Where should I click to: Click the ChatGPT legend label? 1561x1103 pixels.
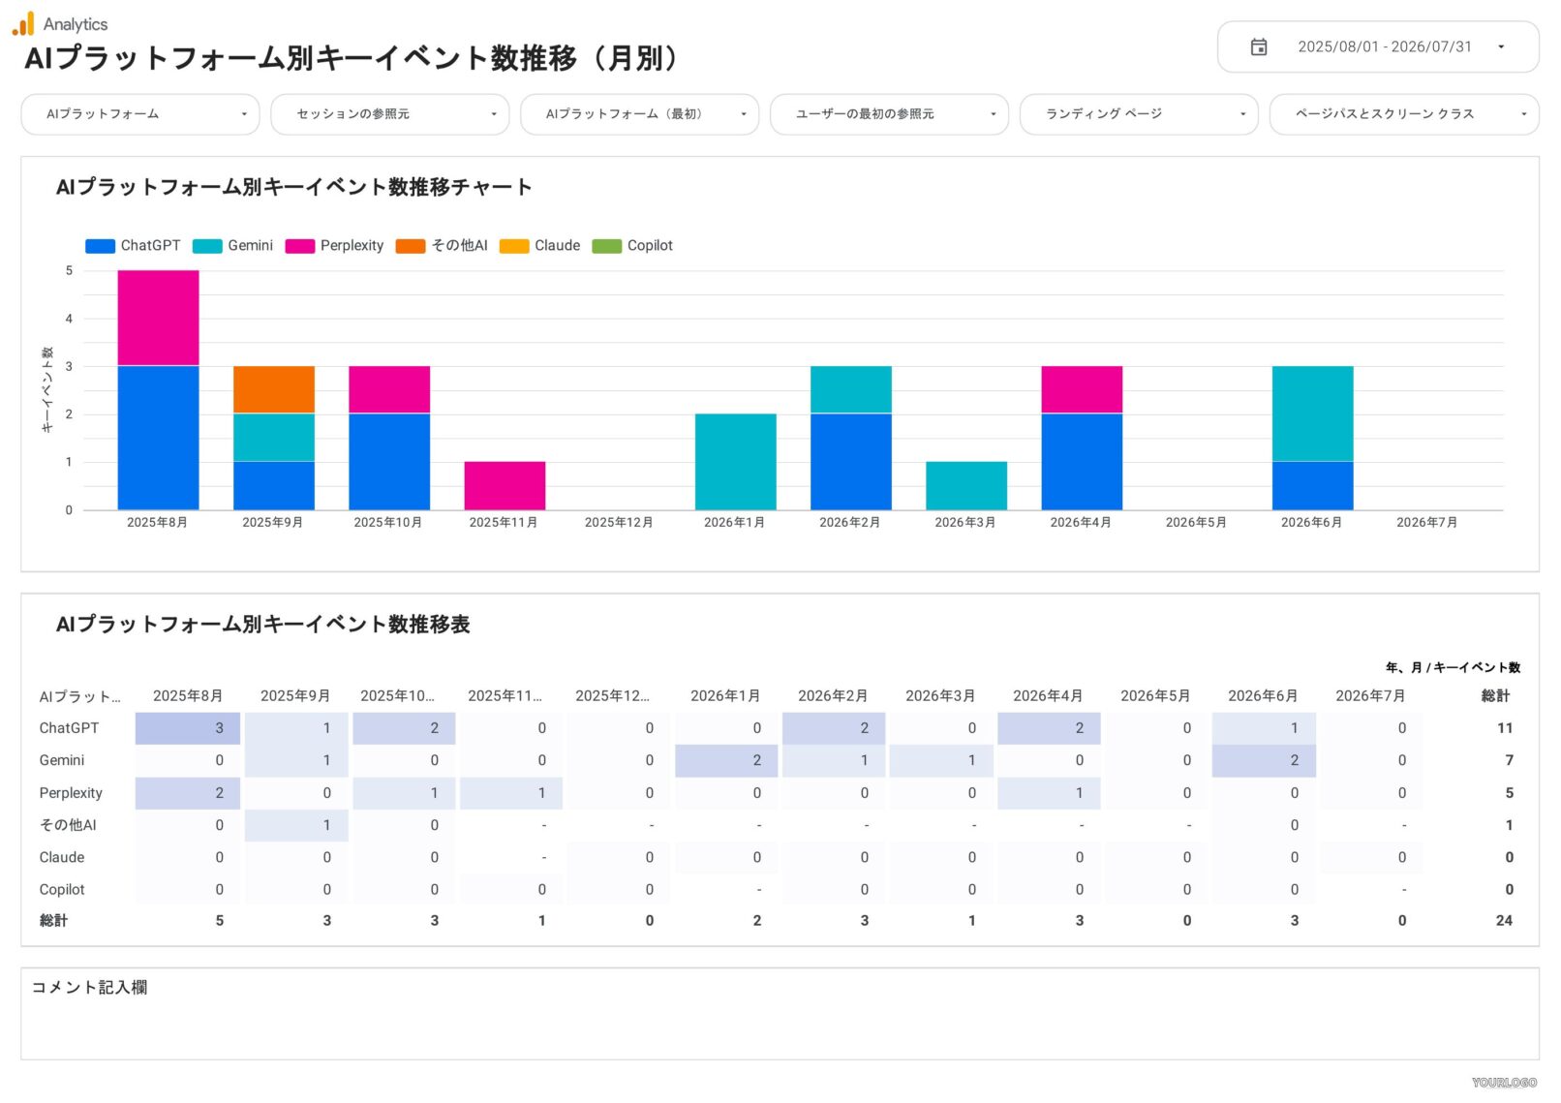150,246
